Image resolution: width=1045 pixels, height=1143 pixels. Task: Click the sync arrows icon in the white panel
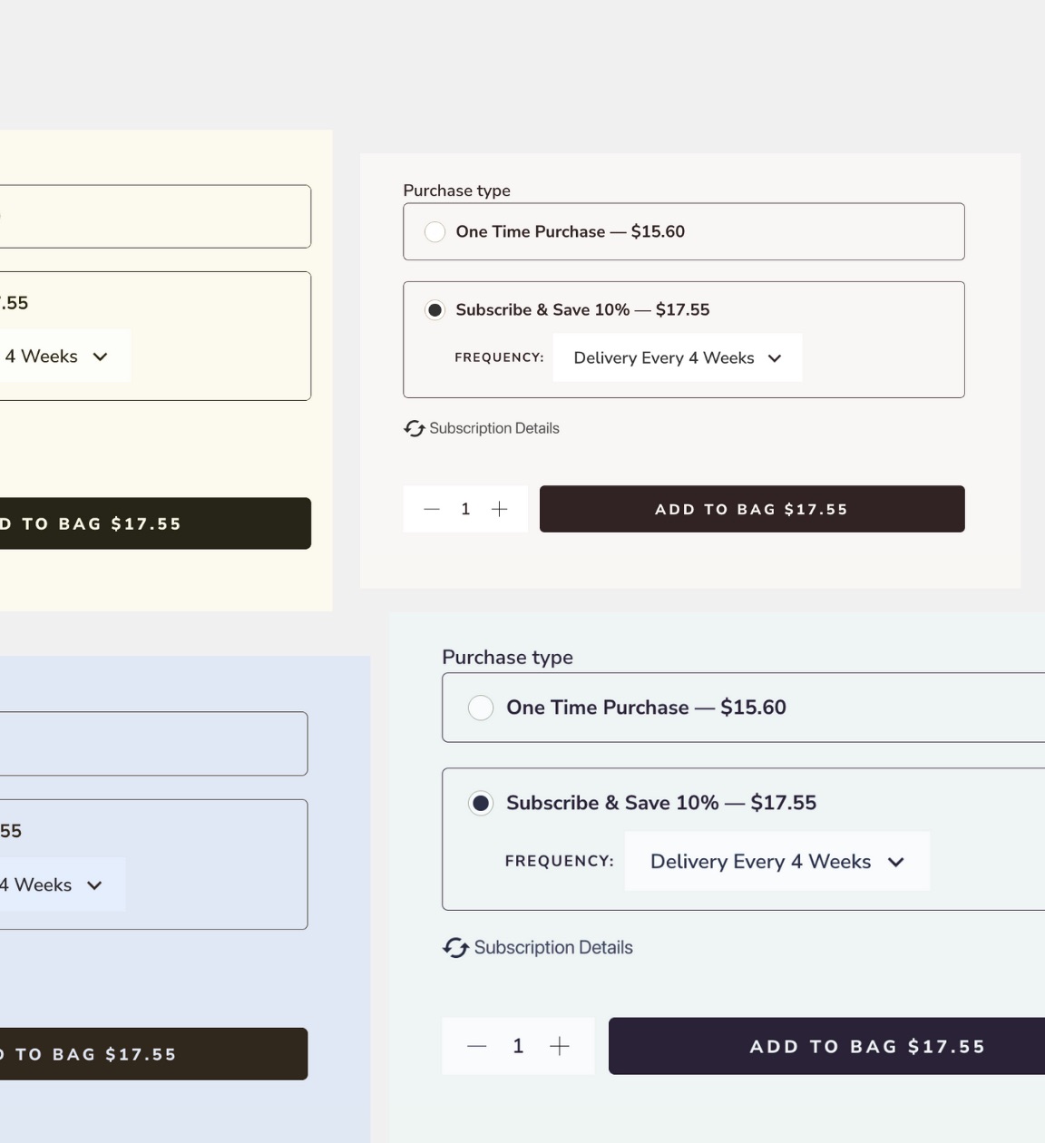coord(415,428)
